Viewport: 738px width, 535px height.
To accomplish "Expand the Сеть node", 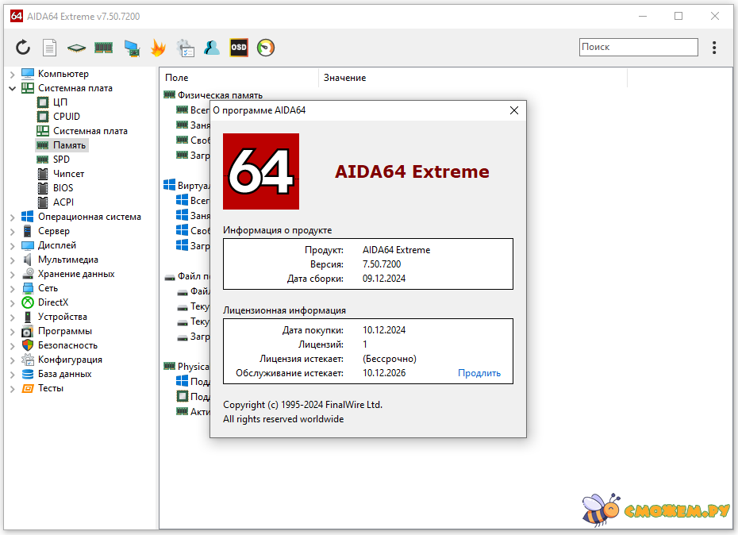I will point(12,288).
